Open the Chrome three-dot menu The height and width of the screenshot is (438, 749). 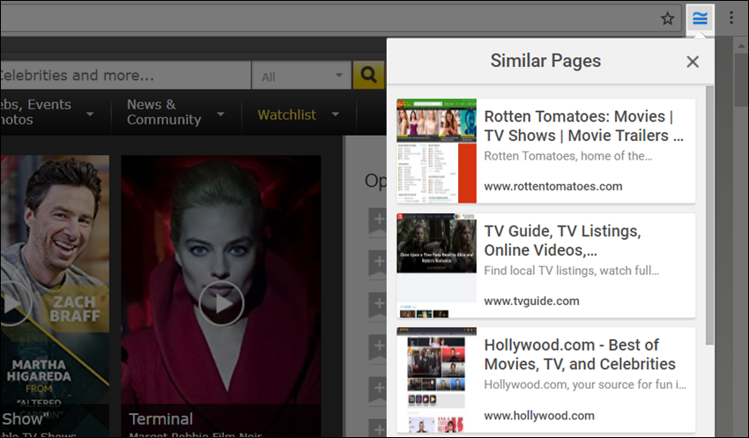coord(730,19)
